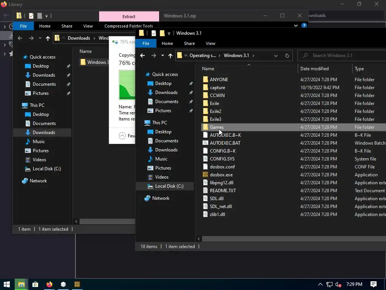Open Microsoft Store from taskbar
This screenshot has width=386, height=290.
coord(35,284)
